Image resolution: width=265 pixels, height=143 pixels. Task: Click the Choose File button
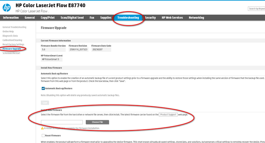97,122
